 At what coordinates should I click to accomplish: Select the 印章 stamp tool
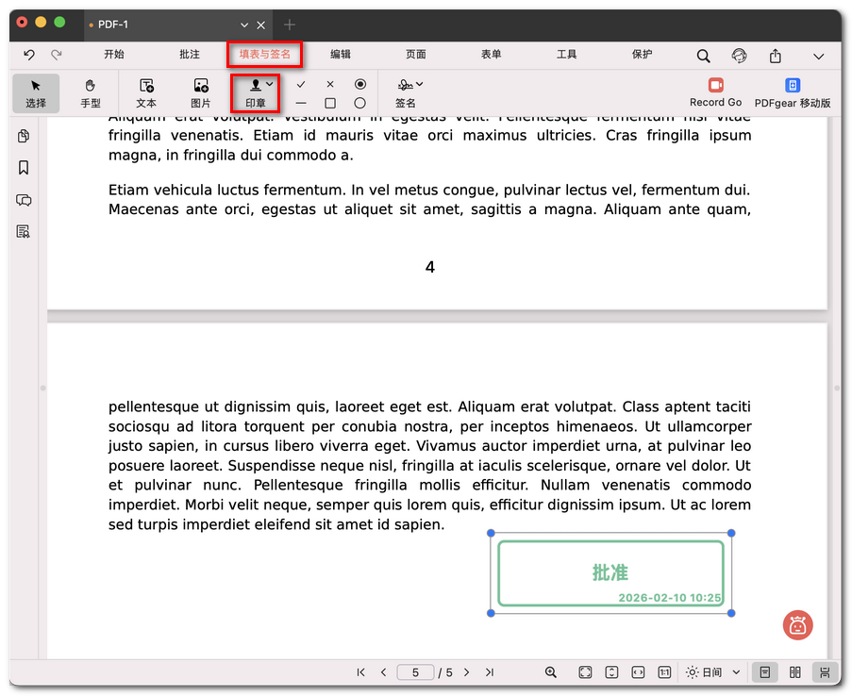[x=253, y=94]
